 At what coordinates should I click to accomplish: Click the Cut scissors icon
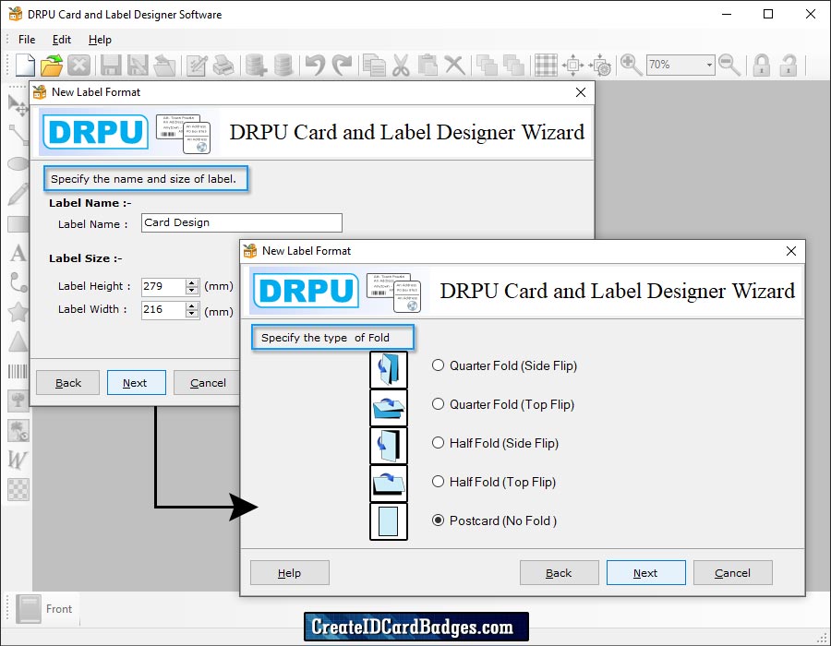(x=401, y=66)
